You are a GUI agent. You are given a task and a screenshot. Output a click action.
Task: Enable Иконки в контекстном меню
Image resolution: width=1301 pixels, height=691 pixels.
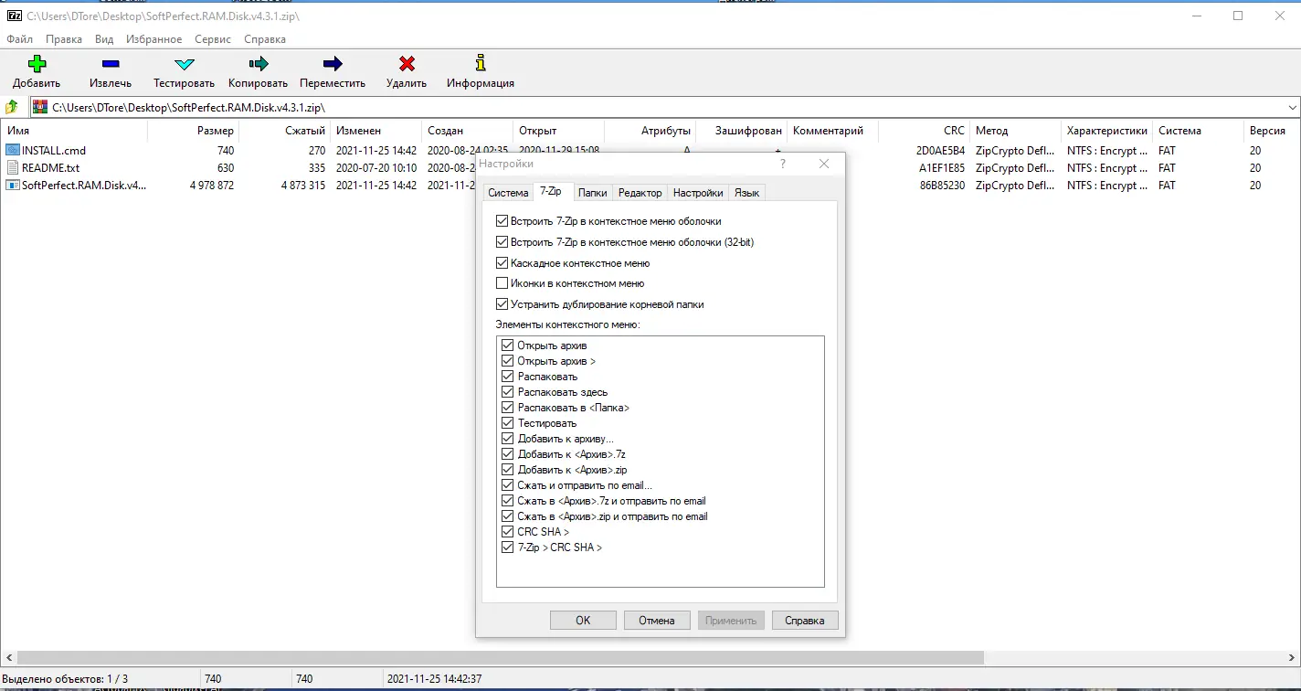pyautogui.click(x=502, y=283)
